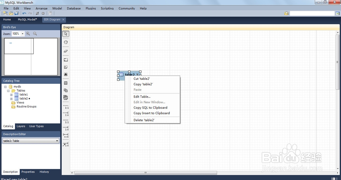341x180 pixels.
Task: Click the Bird's Eye overview thumbnail
Action: (31, 57)
